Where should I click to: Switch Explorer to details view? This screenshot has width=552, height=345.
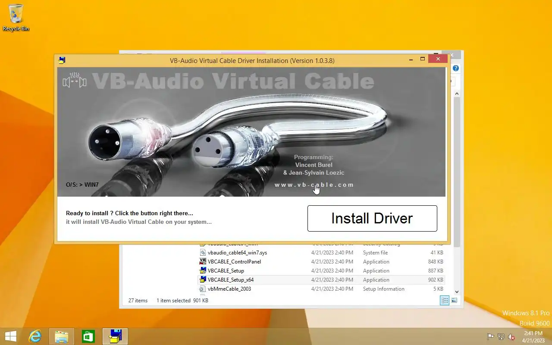pos(445,300)
